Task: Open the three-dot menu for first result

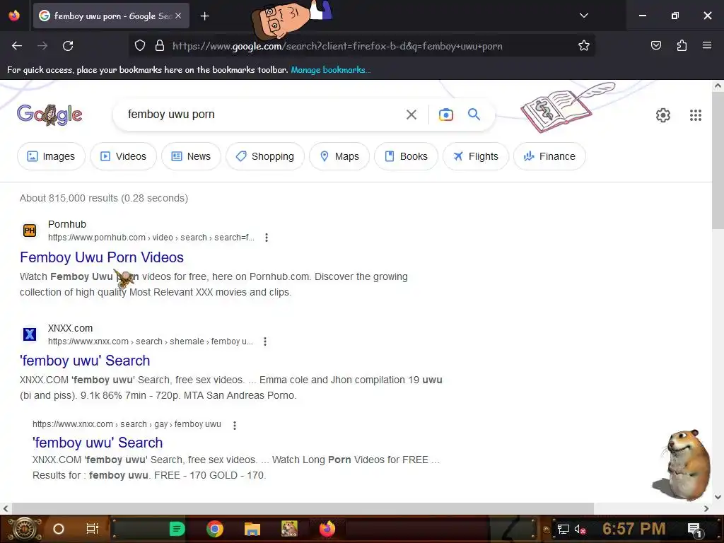Action: pos(267,238)
